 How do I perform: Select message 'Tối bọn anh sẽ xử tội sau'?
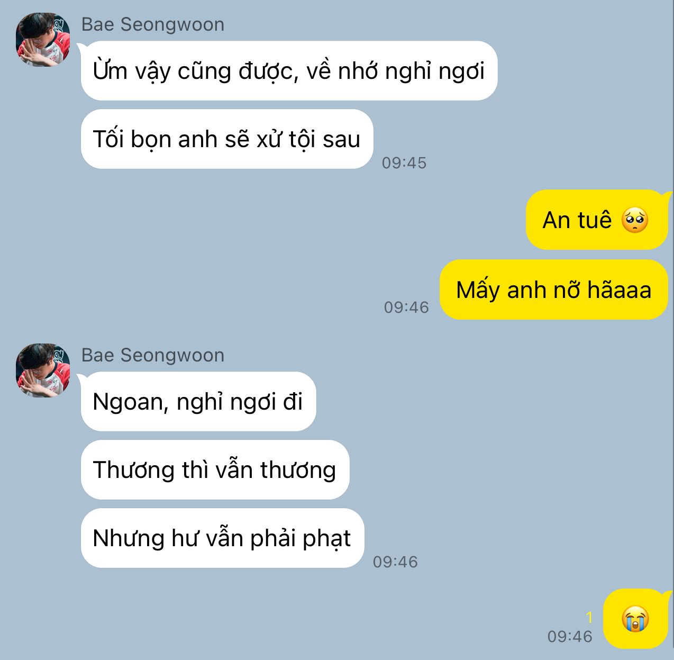227,139
